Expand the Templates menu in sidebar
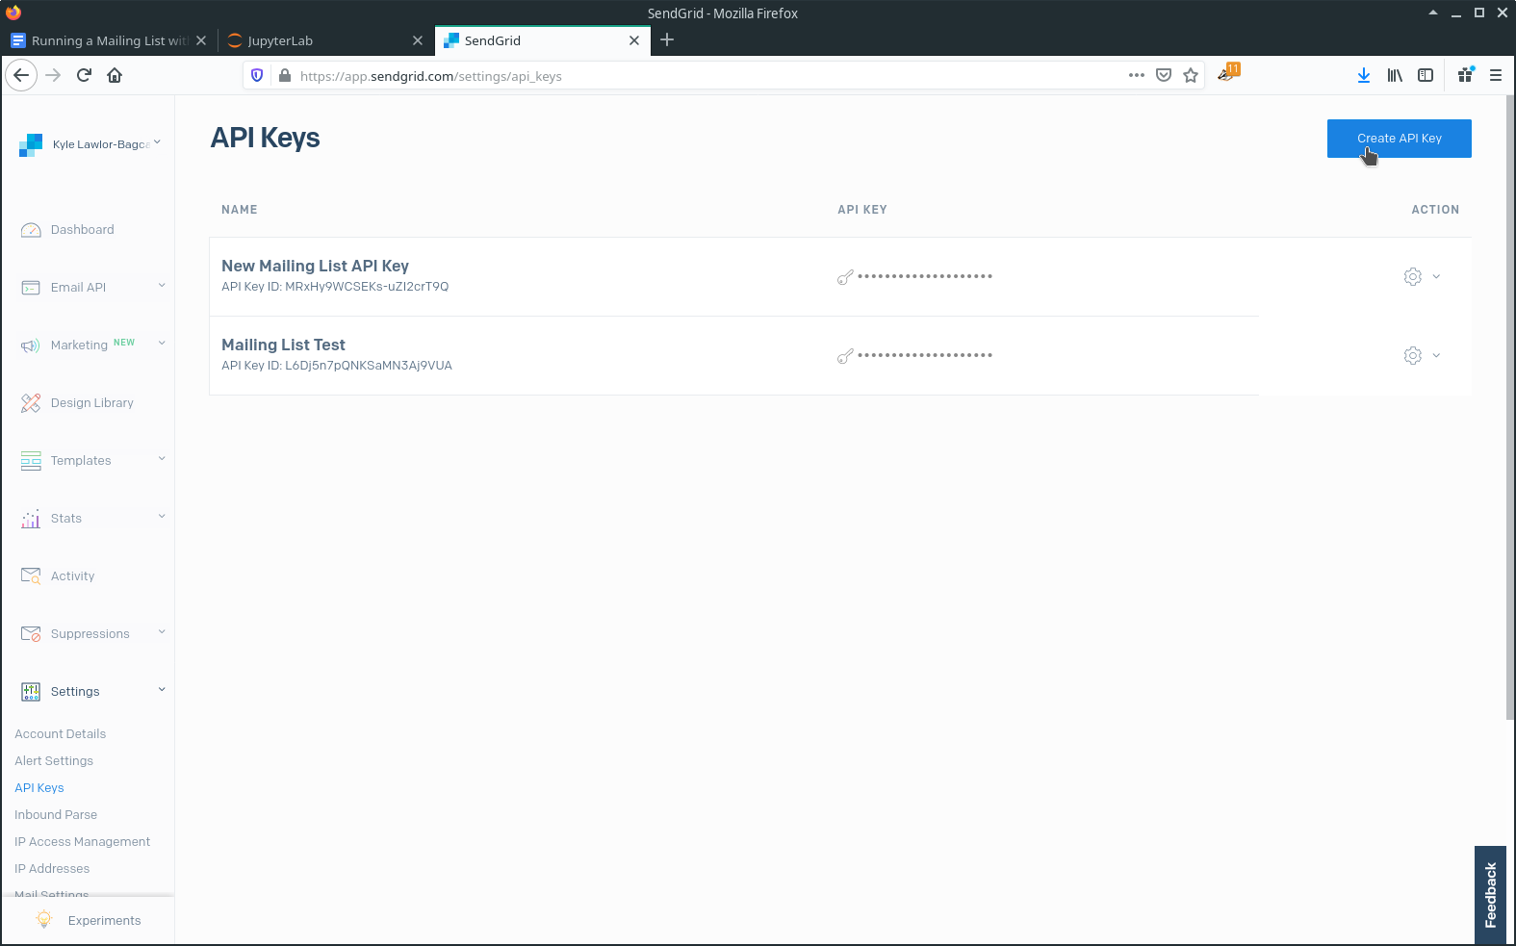The image size is (1516, 946). tap(91, 461)
